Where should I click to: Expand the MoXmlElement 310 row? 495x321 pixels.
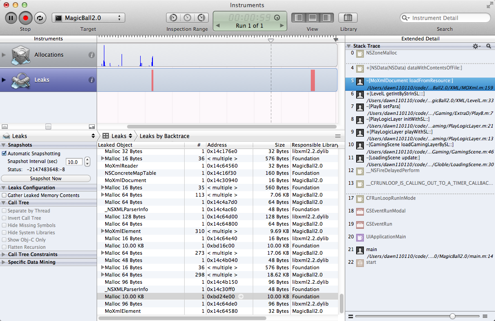point(103,231)
